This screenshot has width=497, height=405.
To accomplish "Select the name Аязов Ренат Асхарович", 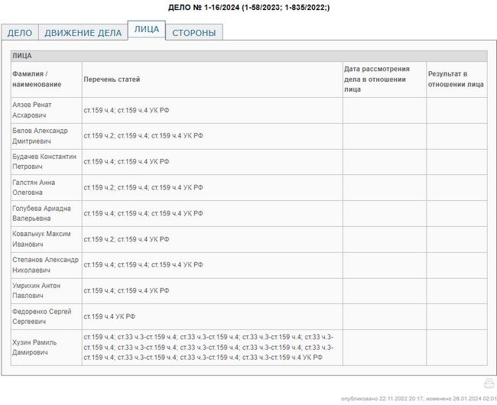I will tap(32, 110).
